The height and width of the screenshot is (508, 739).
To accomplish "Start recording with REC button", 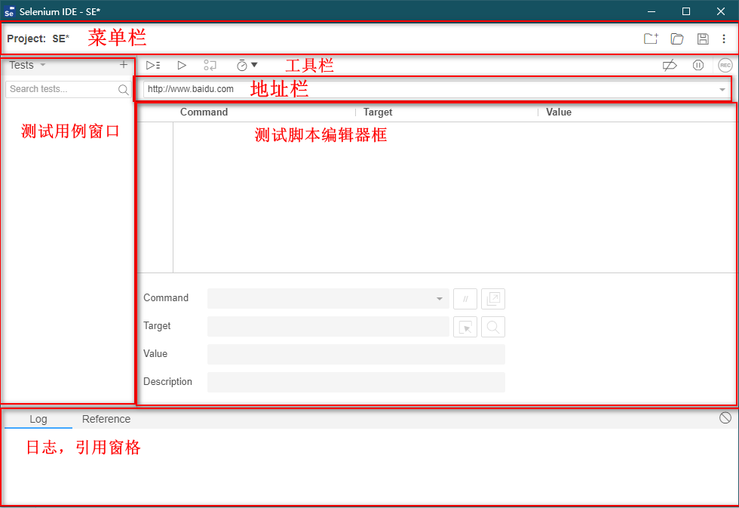I will point(725,66).
